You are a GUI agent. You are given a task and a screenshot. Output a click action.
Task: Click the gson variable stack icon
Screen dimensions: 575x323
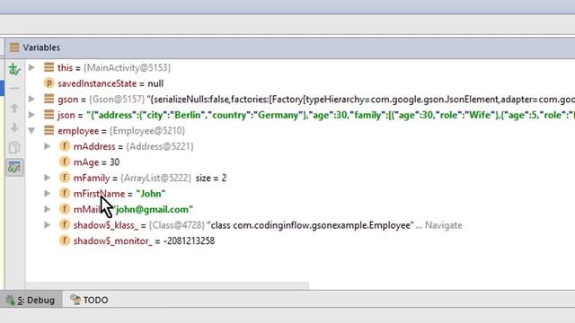49,99
